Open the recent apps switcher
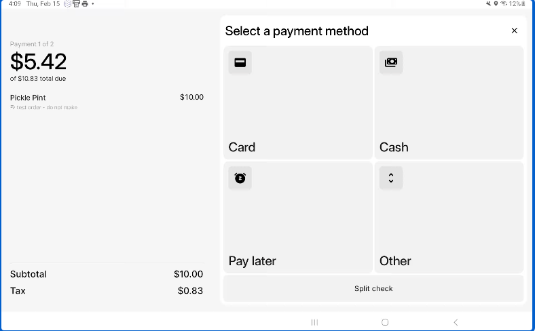Viewport: 535px width, 331px height. point(314,322)
